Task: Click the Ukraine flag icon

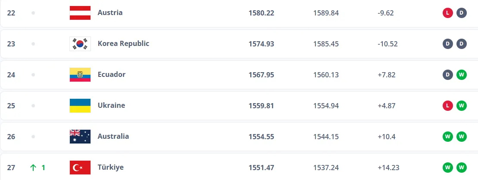Action: tap(80, 106)
